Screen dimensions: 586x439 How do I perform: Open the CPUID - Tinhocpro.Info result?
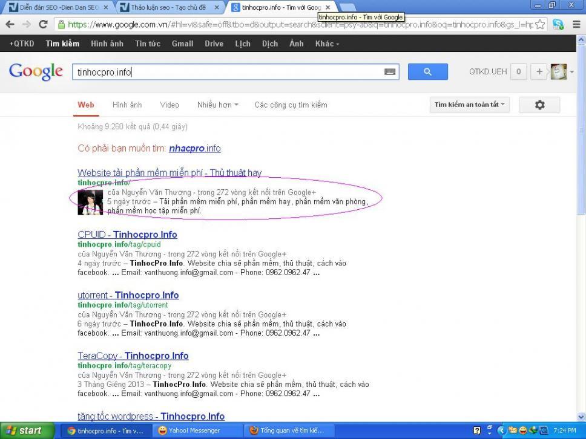click(x=128, y=235)
